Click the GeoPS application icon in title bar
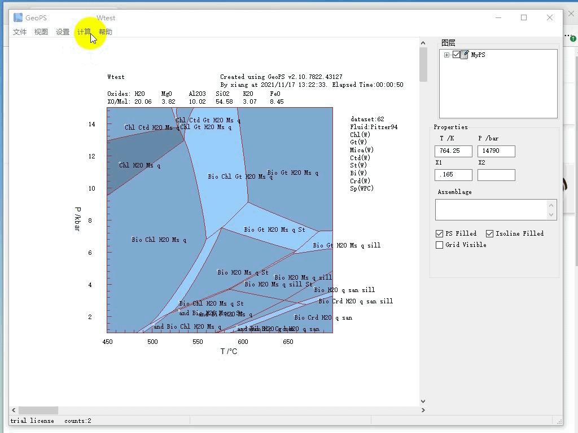The height and width of the screenshot is (433, 578). (x=18, y=17)
